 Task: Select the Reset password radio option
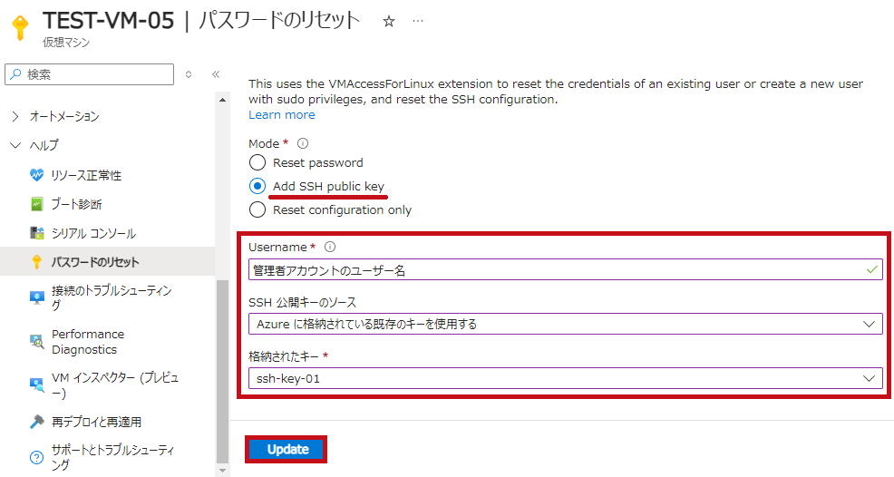tap(258, 163)
